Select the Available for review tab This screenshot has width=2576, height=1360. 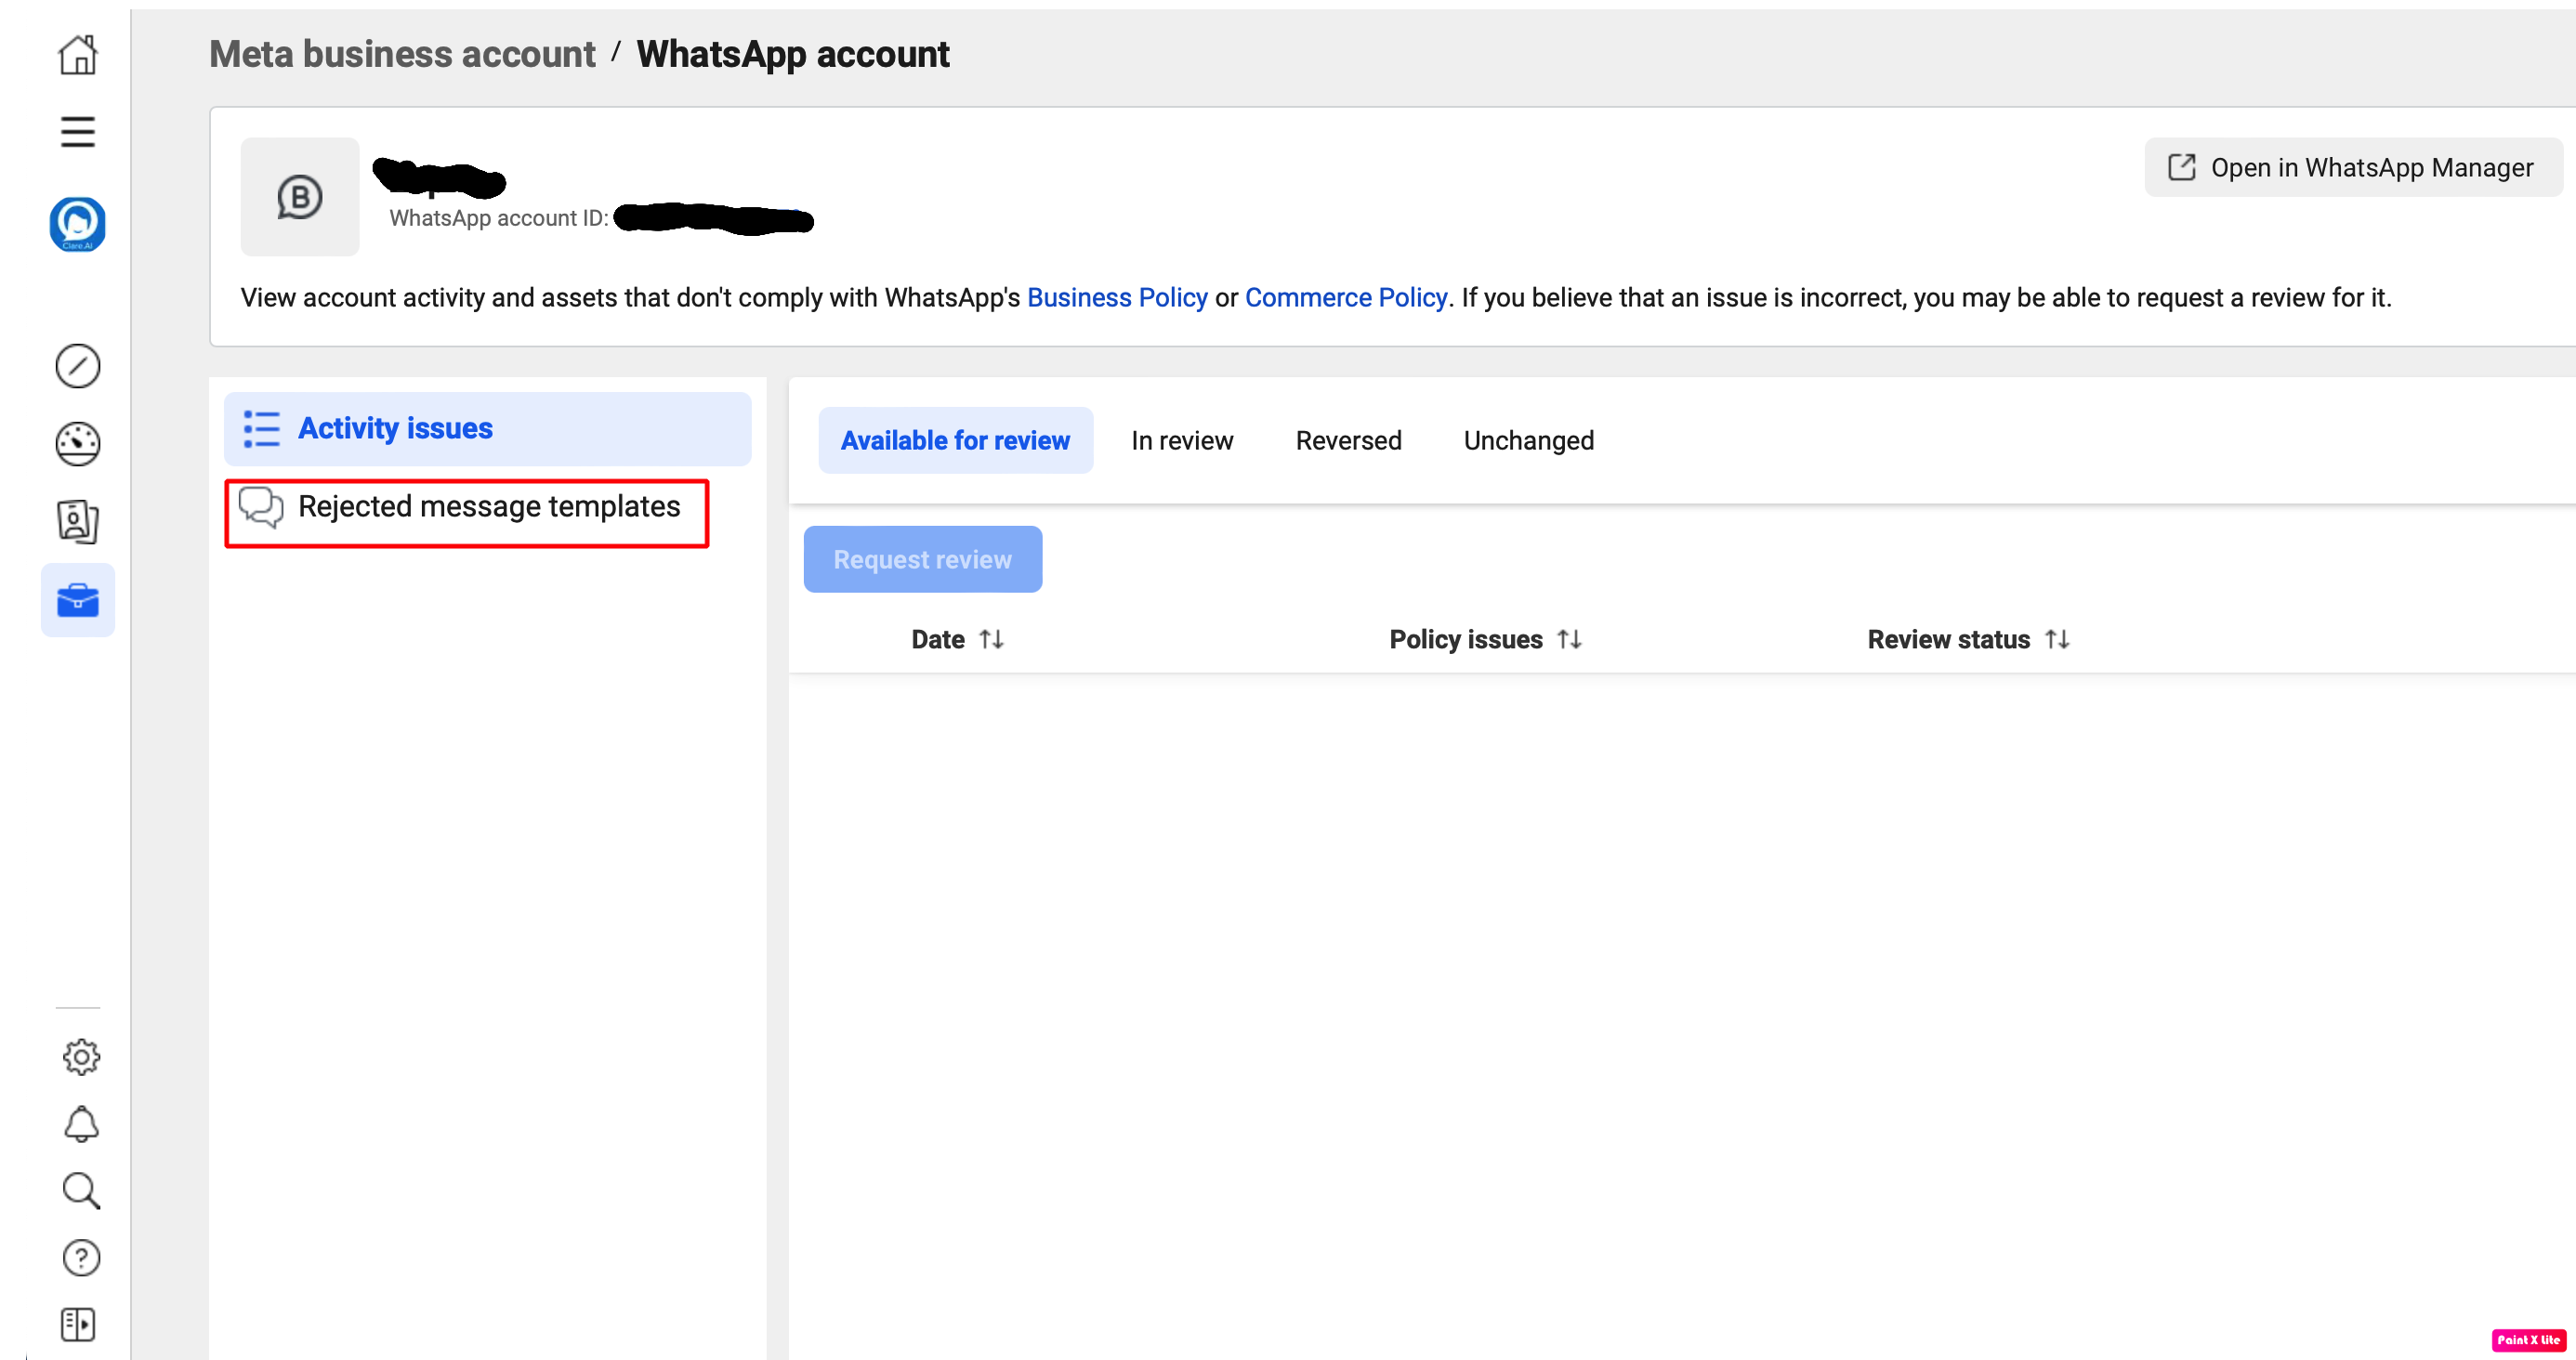coord(955,440)
